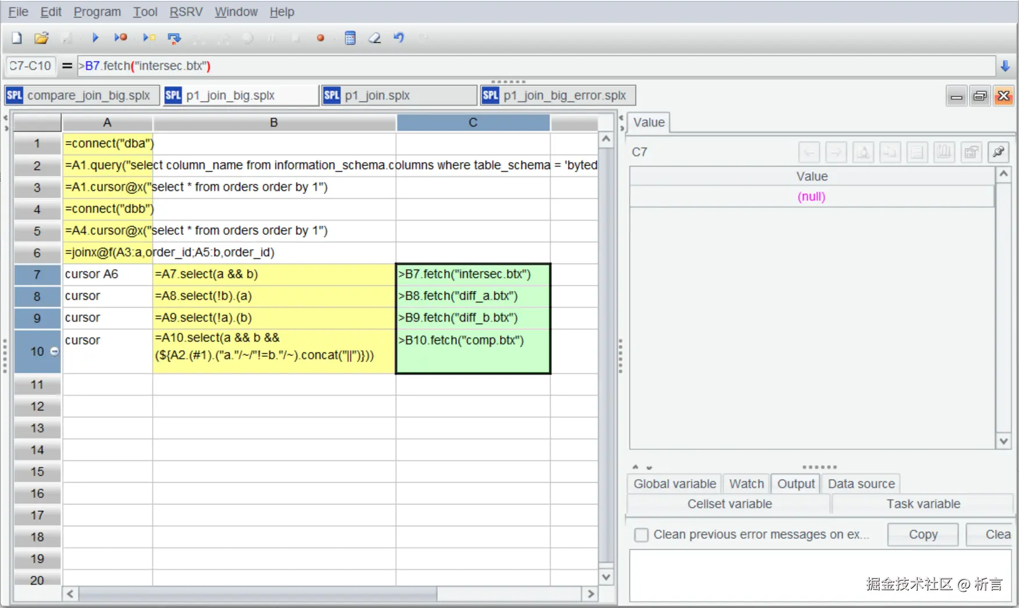Open a file with the folder icon

point(41,38)
